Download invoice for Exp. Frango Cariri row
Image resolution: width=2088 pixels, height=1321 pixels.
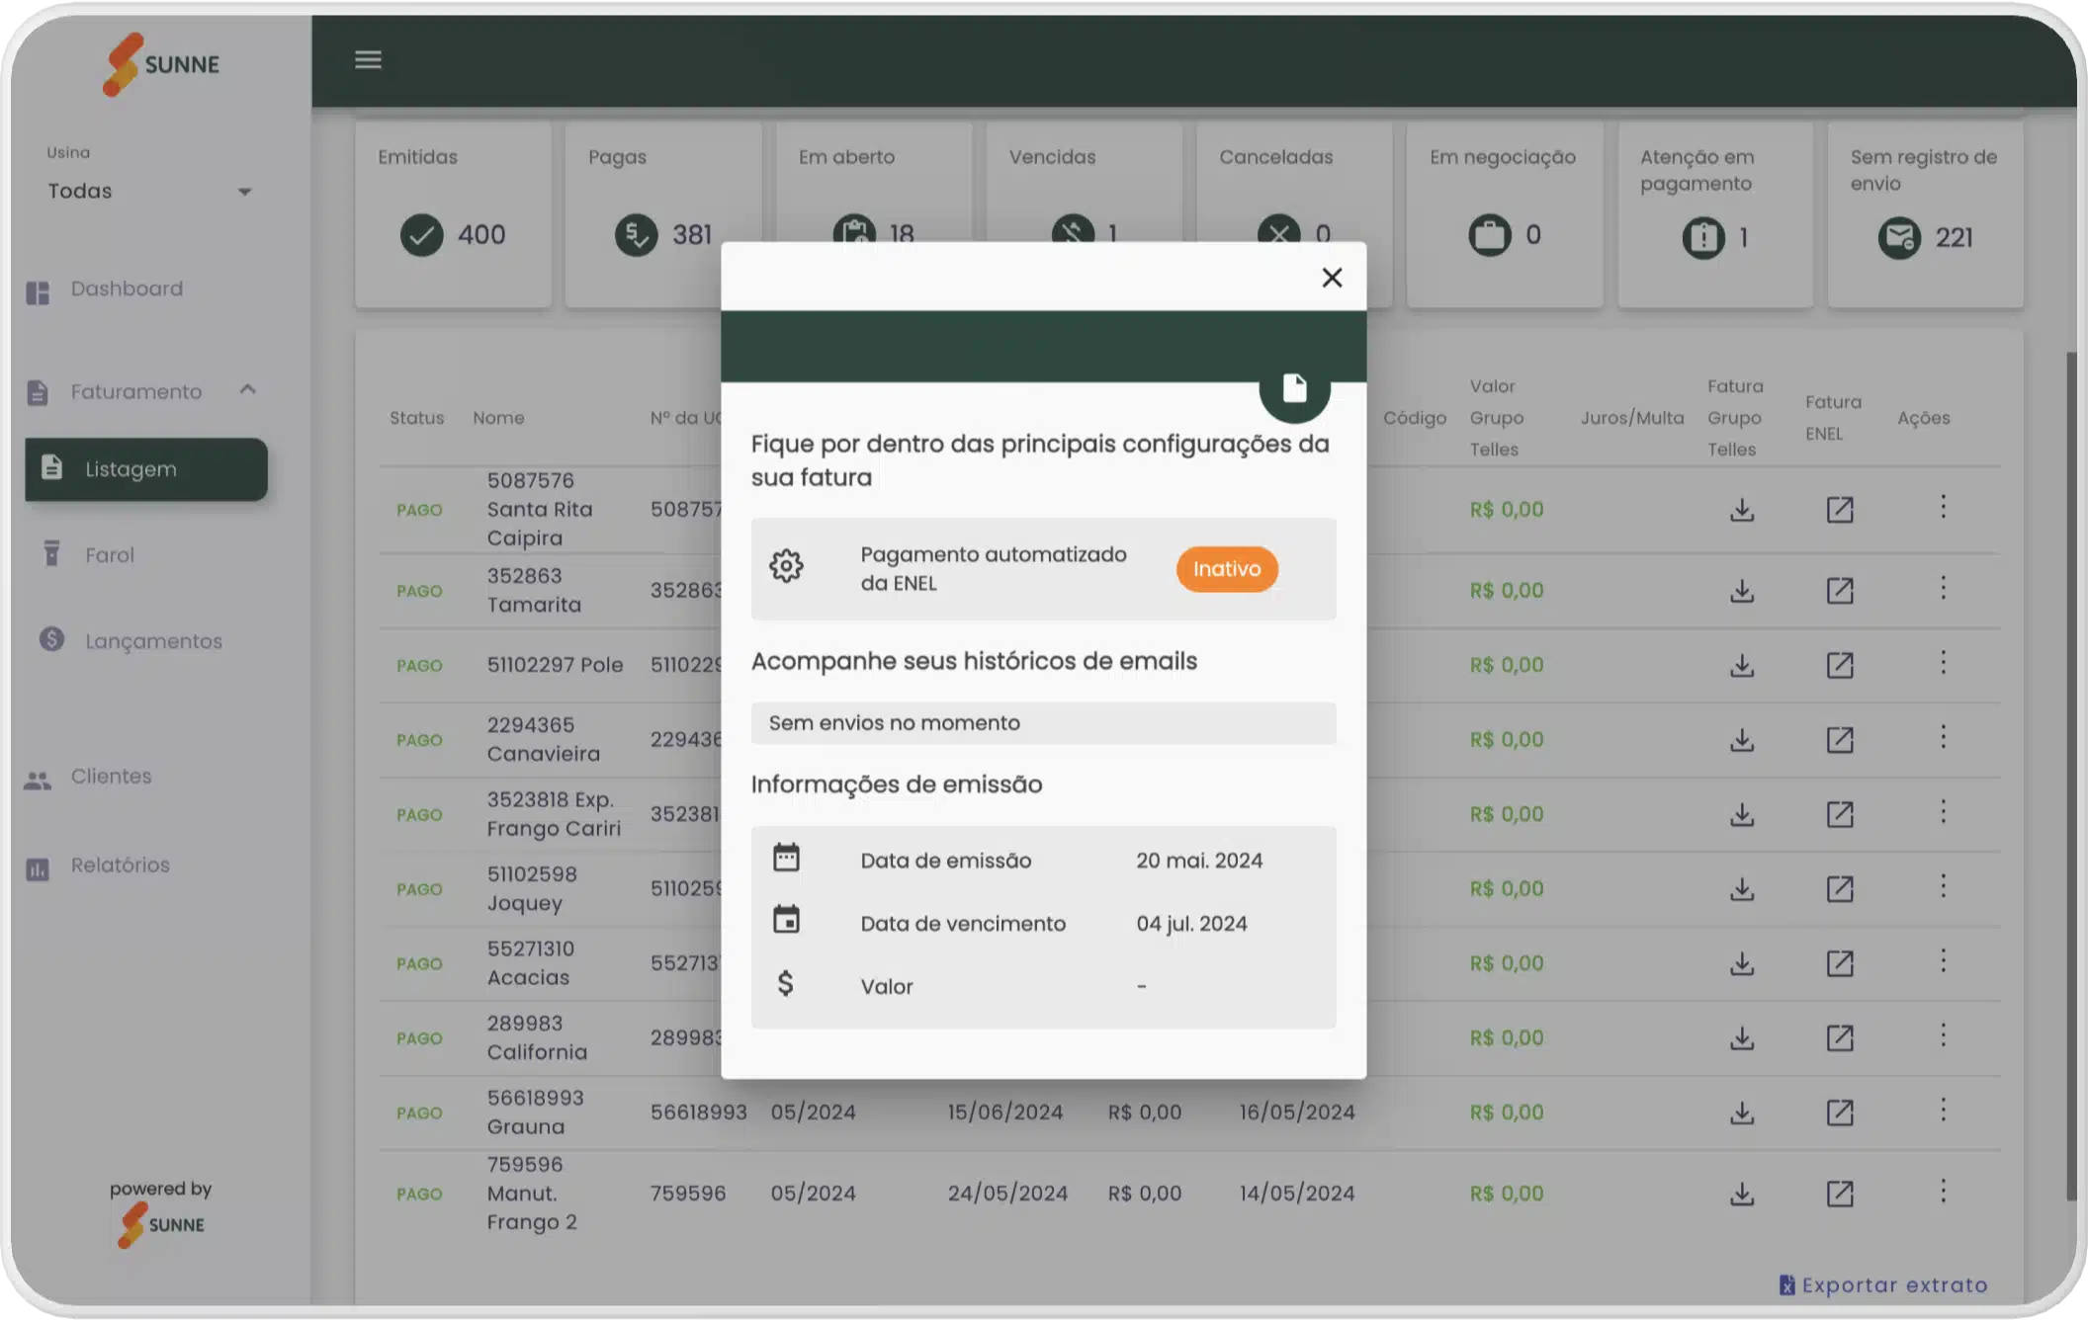pyautogui.click(x=1742, y=815)
